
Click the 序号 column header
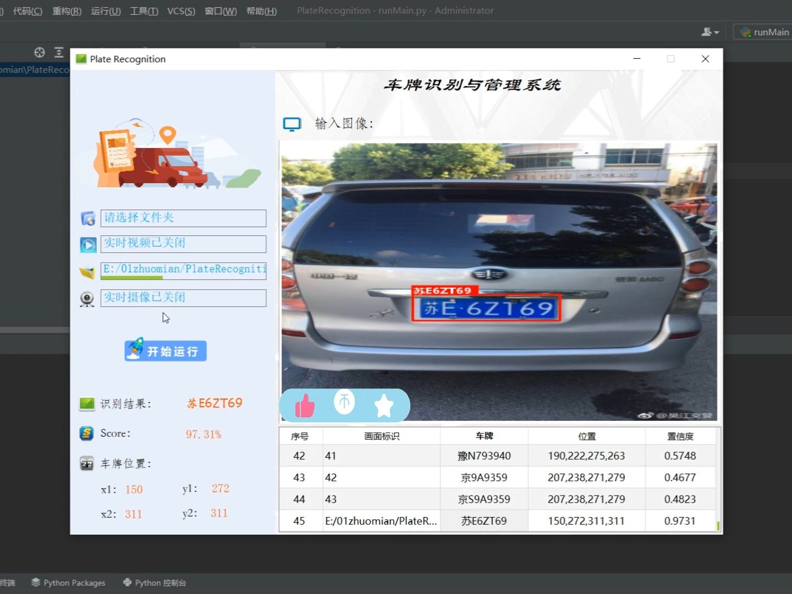point(300,436)
